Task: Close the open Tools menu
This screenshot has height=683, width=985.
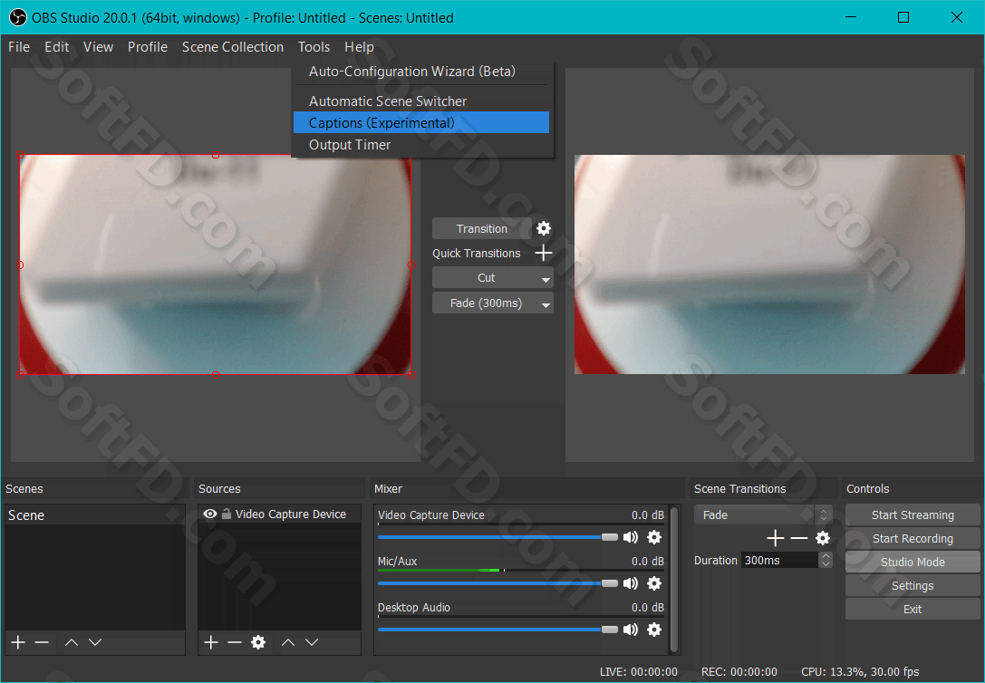Action: [x=314, y=47]
